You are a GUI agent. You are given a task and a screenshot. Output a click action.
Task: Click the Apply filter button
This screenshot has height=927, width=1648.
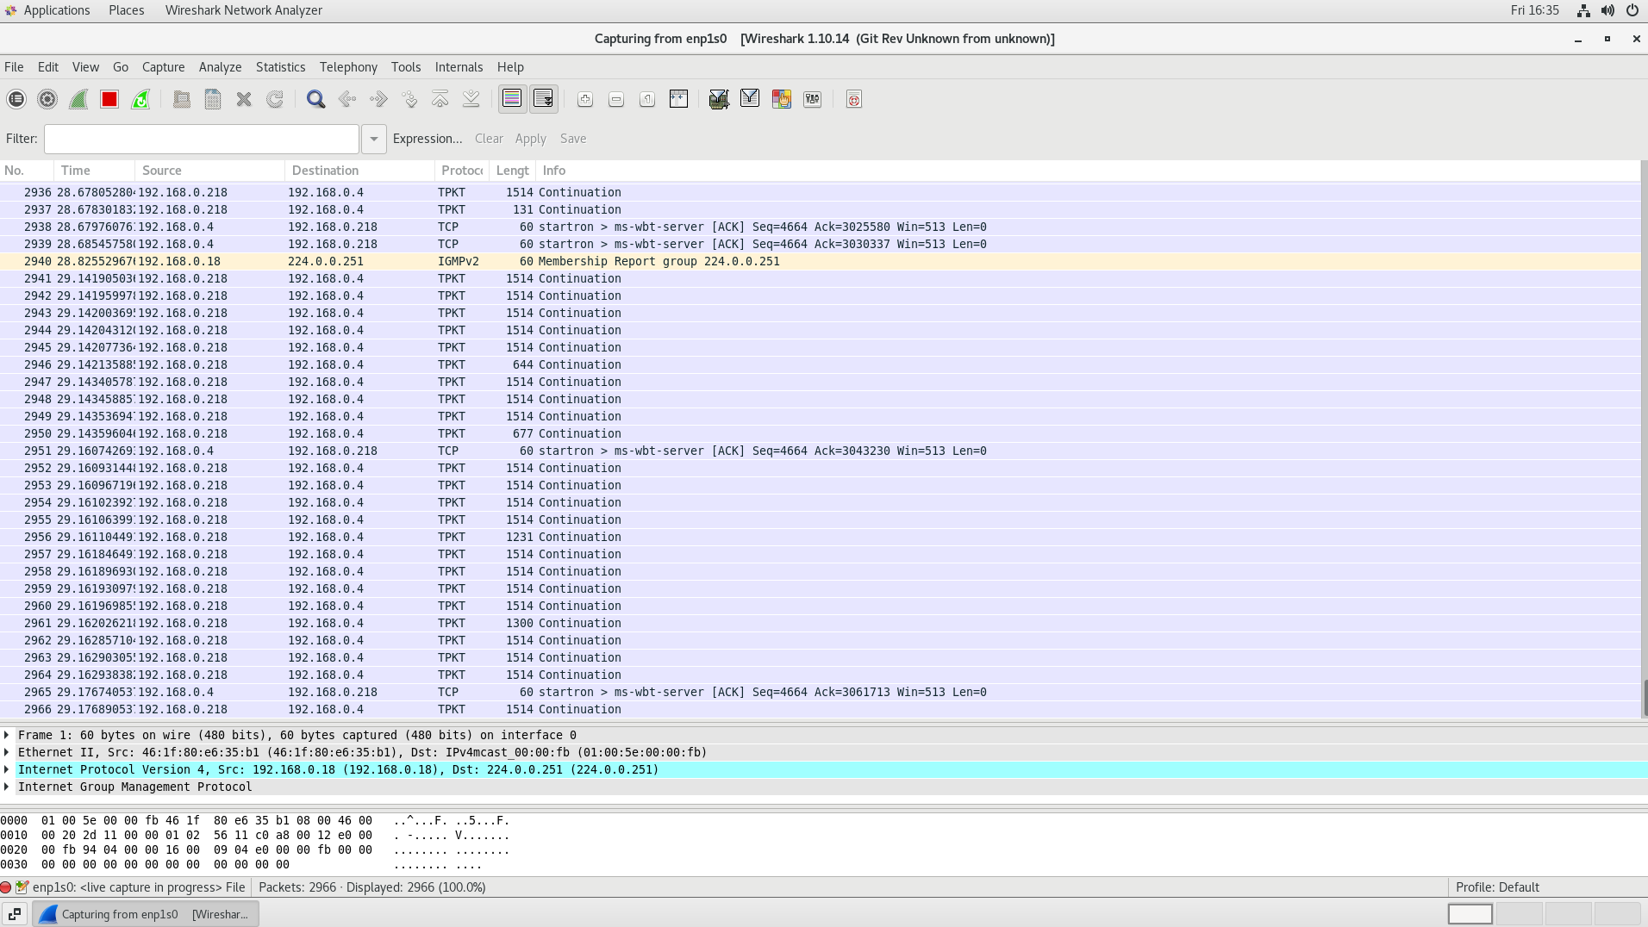click(x=531, y=139)
